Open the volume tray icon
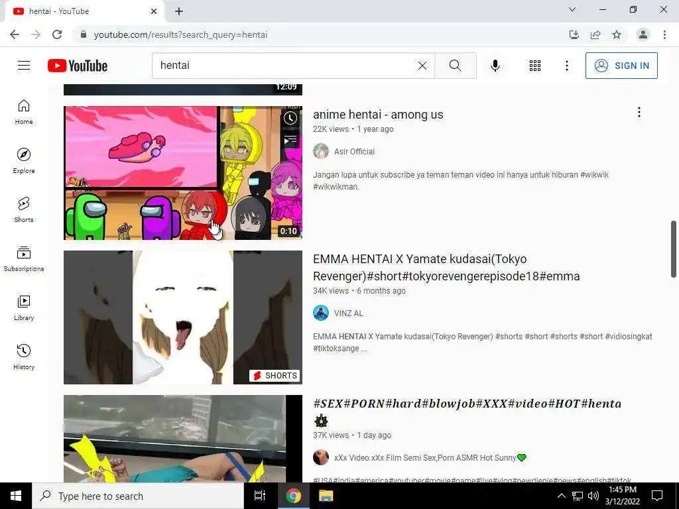The width and height of the screenshot is (679, 509). click(593, 496)
